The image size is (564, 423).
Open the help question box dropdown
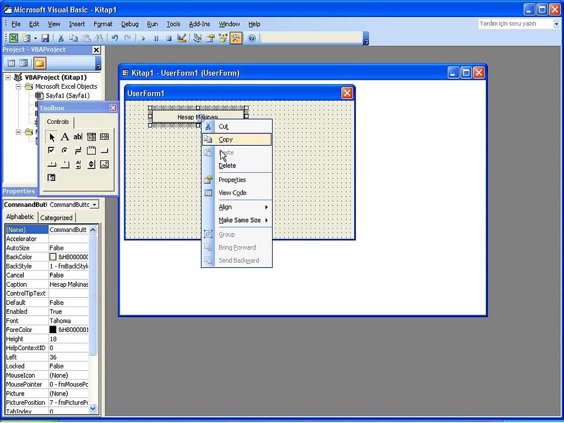[x=556, y=23]
